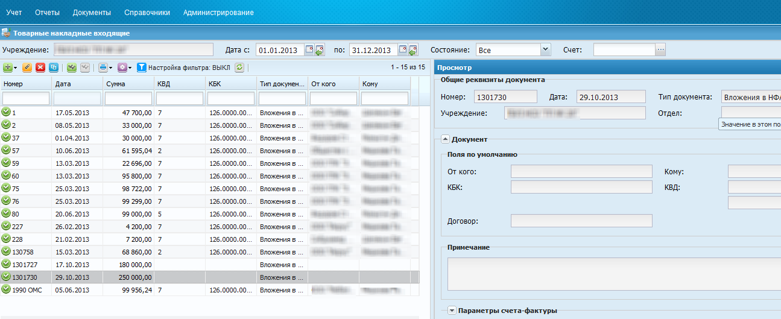This screenshot has width=781, height=319.
Task: Click the green arrow icon beside 31.12.2013
Action: pyautogui.click(x=414, y=50)
